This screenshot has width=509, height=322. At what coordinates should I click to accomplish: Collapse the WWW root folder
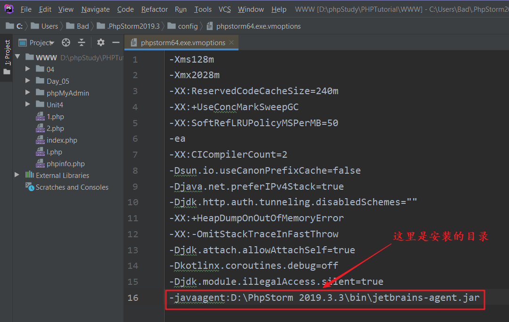tap(18, 57)
